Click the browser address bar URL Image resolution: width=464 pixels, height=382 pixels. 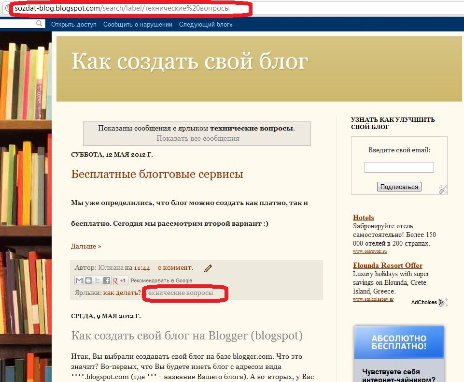pyautogui.click(x=122, y=8)
